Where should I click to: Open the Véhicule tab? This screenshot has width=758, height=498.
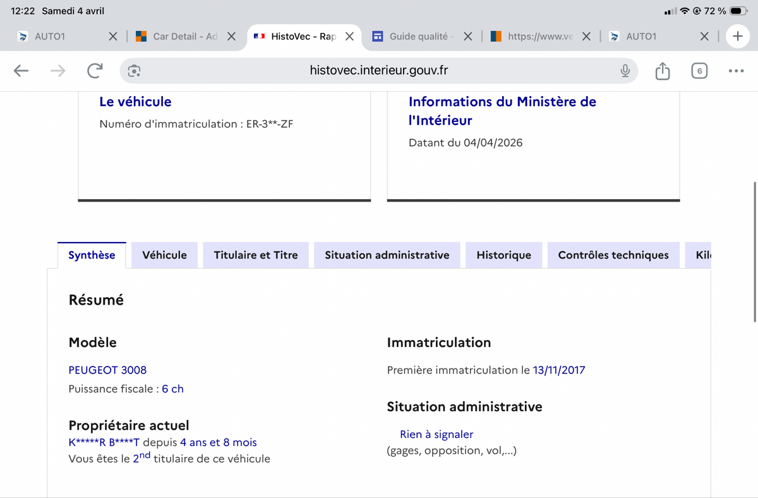click(x=164, y=255)
